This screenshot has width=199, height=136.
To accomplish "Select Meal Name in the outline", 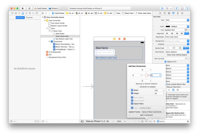I will (60, 34).
